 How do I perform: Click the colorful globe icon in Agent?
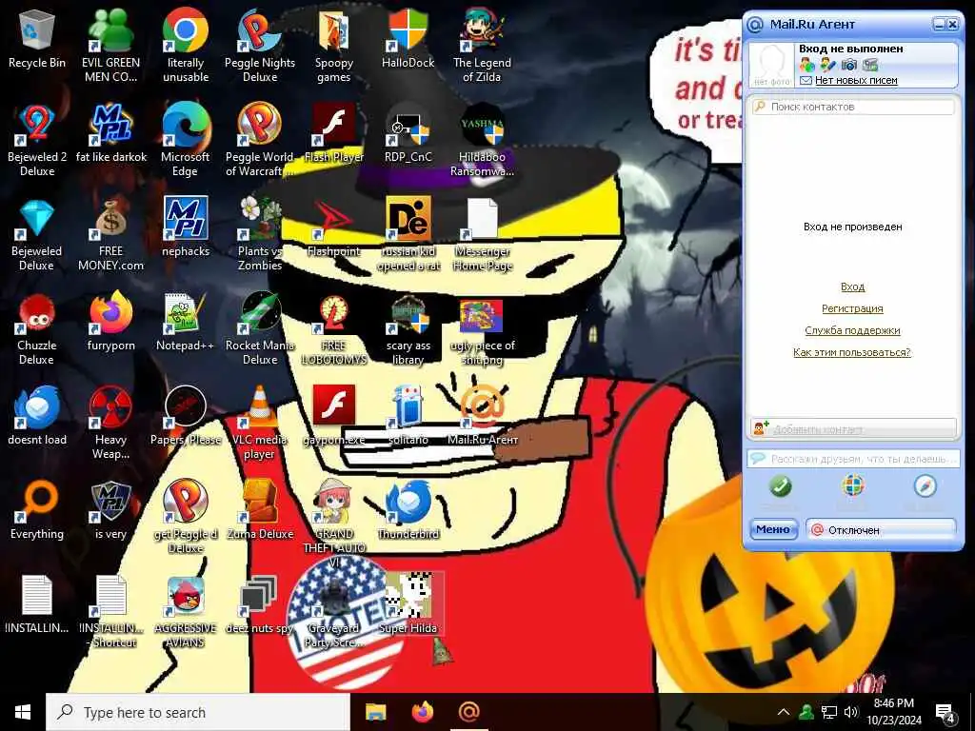[853, 485]
